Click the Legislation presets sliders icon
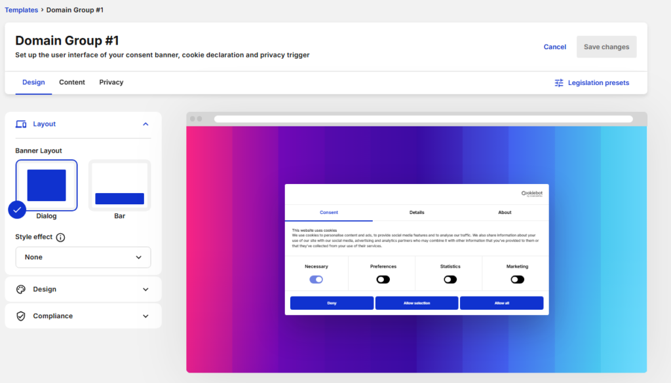The height and width of the screenshot is (383, 671). (559, 82)
